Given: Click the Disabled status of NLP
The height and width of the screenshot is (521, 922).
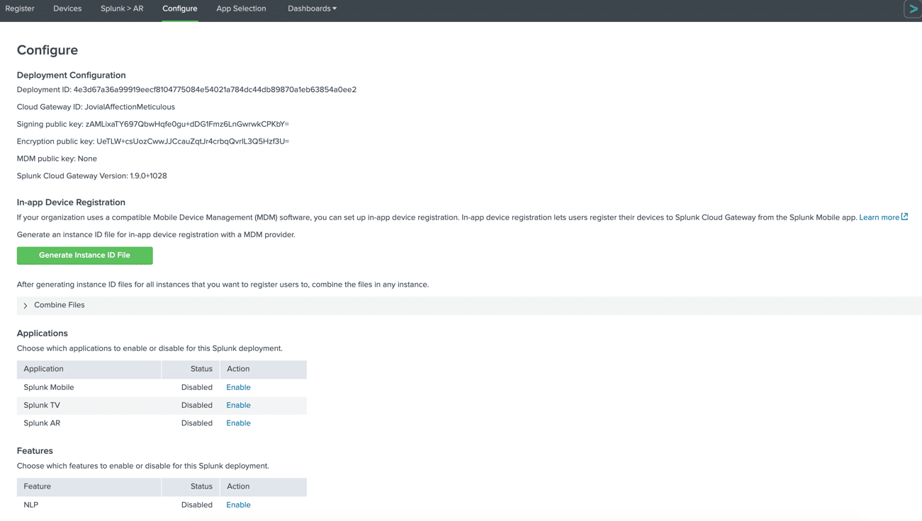Looking at the screenshot, I should 197,505.
